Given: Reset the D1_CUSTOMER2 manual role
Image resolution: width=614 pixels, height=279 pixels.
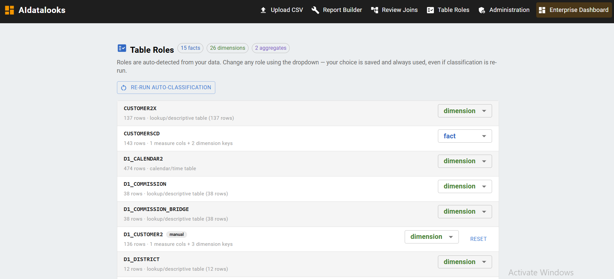Looking at the screenshot, I should coord(478,239).
